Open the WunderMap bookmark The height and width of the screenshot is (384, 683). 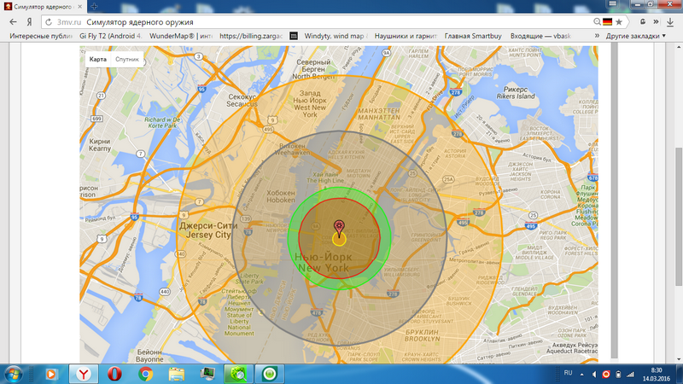(x=181, y=36)
